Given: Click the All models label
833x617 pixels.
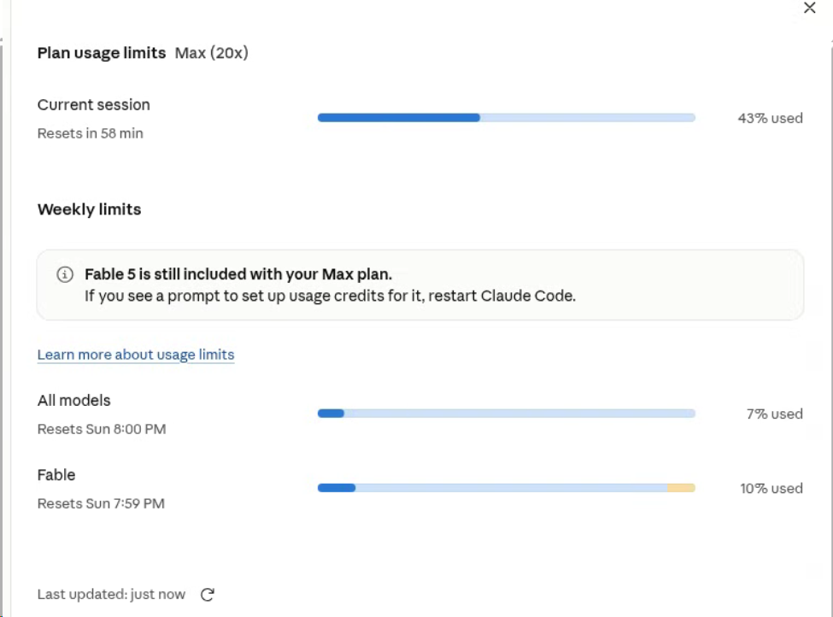Looking at the screenshot, I should coord(73,400).
